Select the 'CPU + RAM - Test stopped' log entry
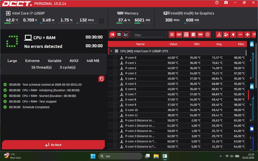The width and height of the screenshot is (258, 161). coord(39,101)
